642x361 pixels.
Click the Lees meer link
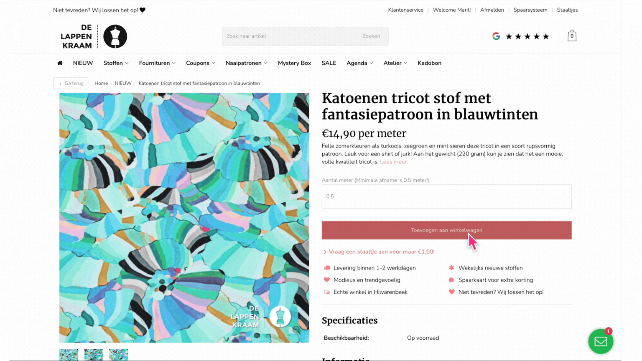[x=393, y=162]
